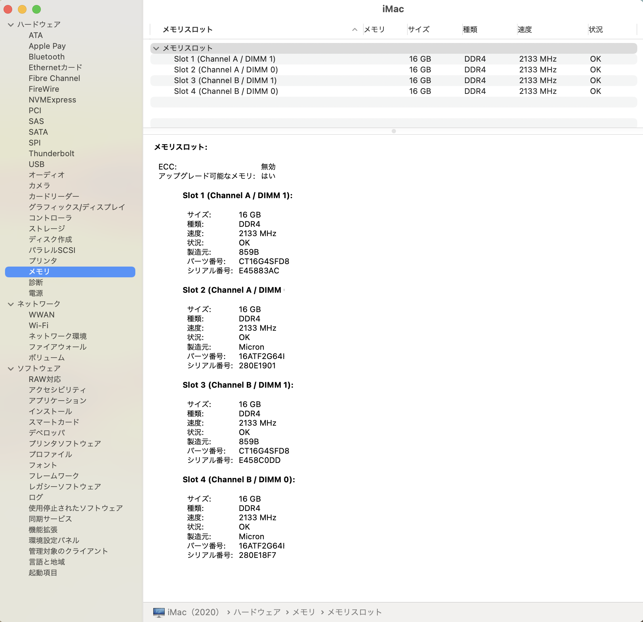
Task: Select USB in hardware list
Action: coord(37,164)
